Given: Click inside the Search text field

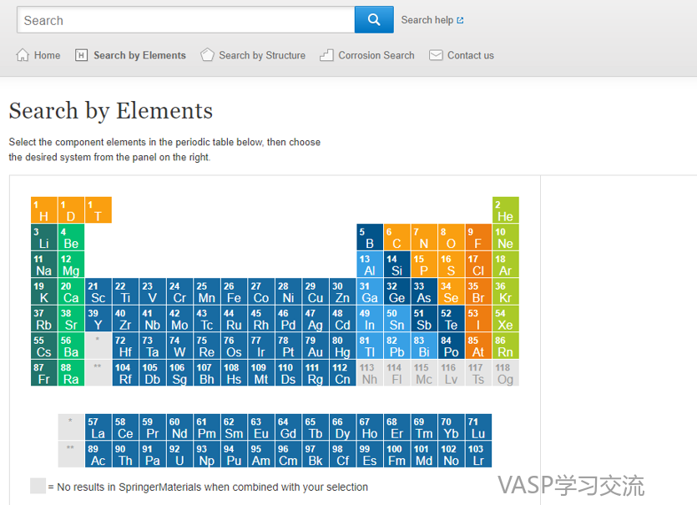Looking at the screenshot, I should click(x=185, y=20).
